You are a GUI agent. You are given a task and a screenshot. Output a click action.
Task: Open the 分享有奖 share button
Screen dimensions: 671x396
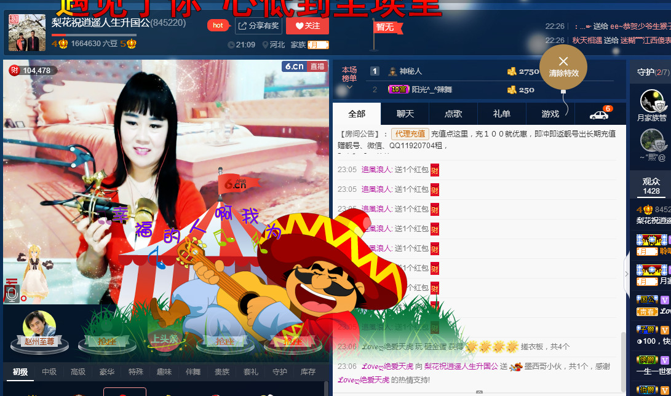click(258, 26)
